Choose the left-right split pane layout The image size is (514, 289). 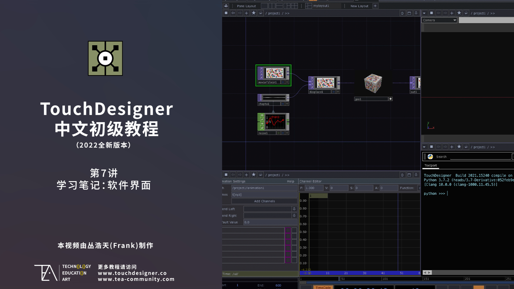(272, 6)
